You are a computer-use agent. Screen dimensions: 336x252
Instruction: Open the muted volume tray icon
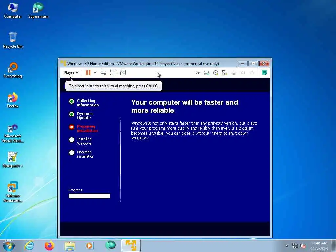pyautogui.click(x=303, y=246)
